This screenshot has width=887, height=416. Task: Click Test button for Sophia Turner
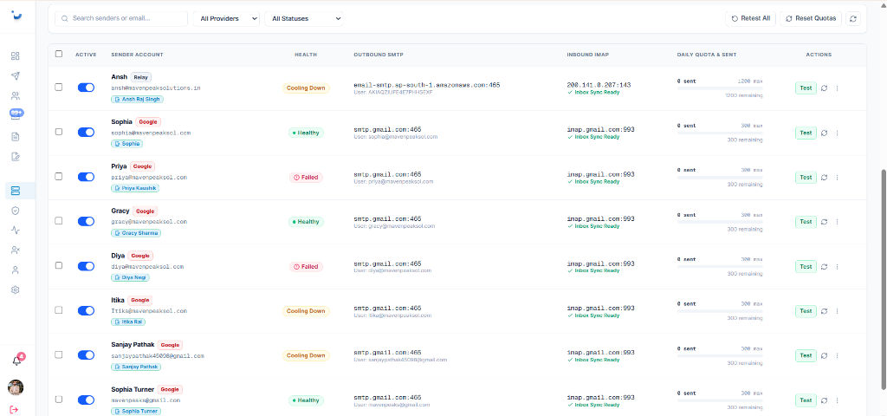point(806,400)
